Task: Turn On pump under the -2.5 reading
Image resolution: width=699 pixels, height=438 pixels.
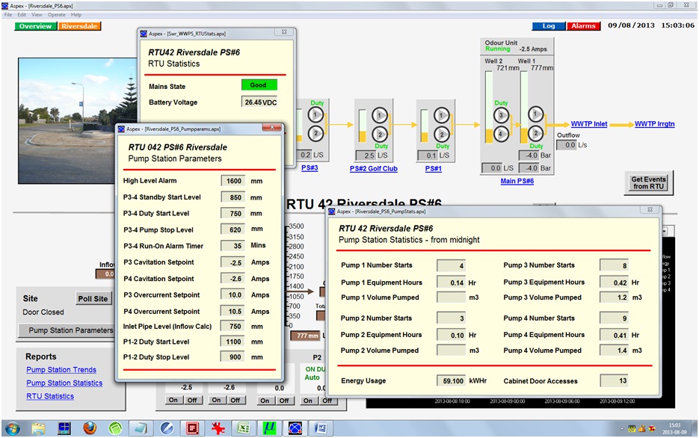Action: 173,400
